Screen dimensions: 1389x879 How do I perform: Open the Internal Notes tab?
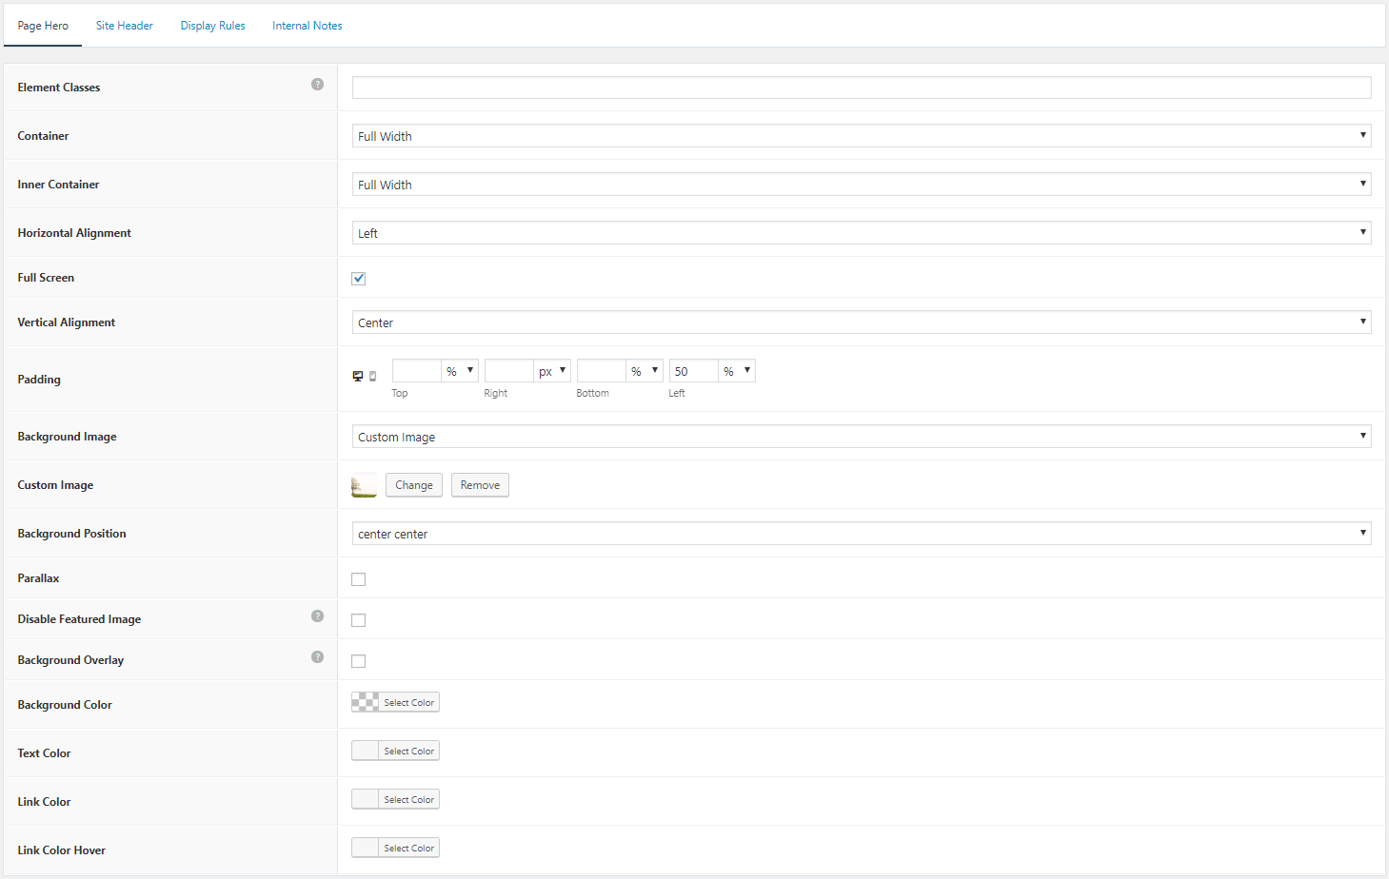tap(308, 26)
